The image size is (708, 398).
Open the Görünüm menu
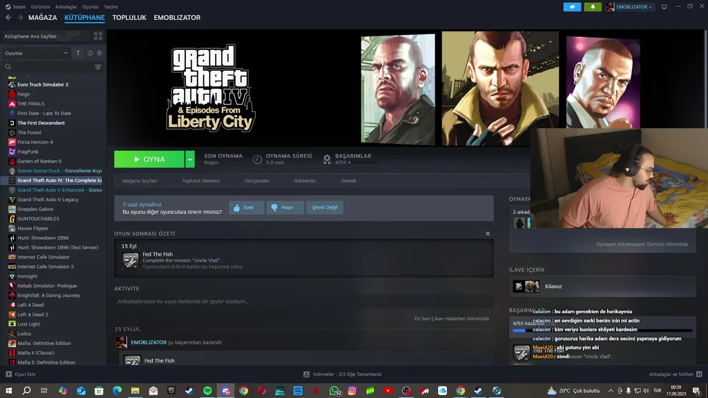tap(40, 7)
